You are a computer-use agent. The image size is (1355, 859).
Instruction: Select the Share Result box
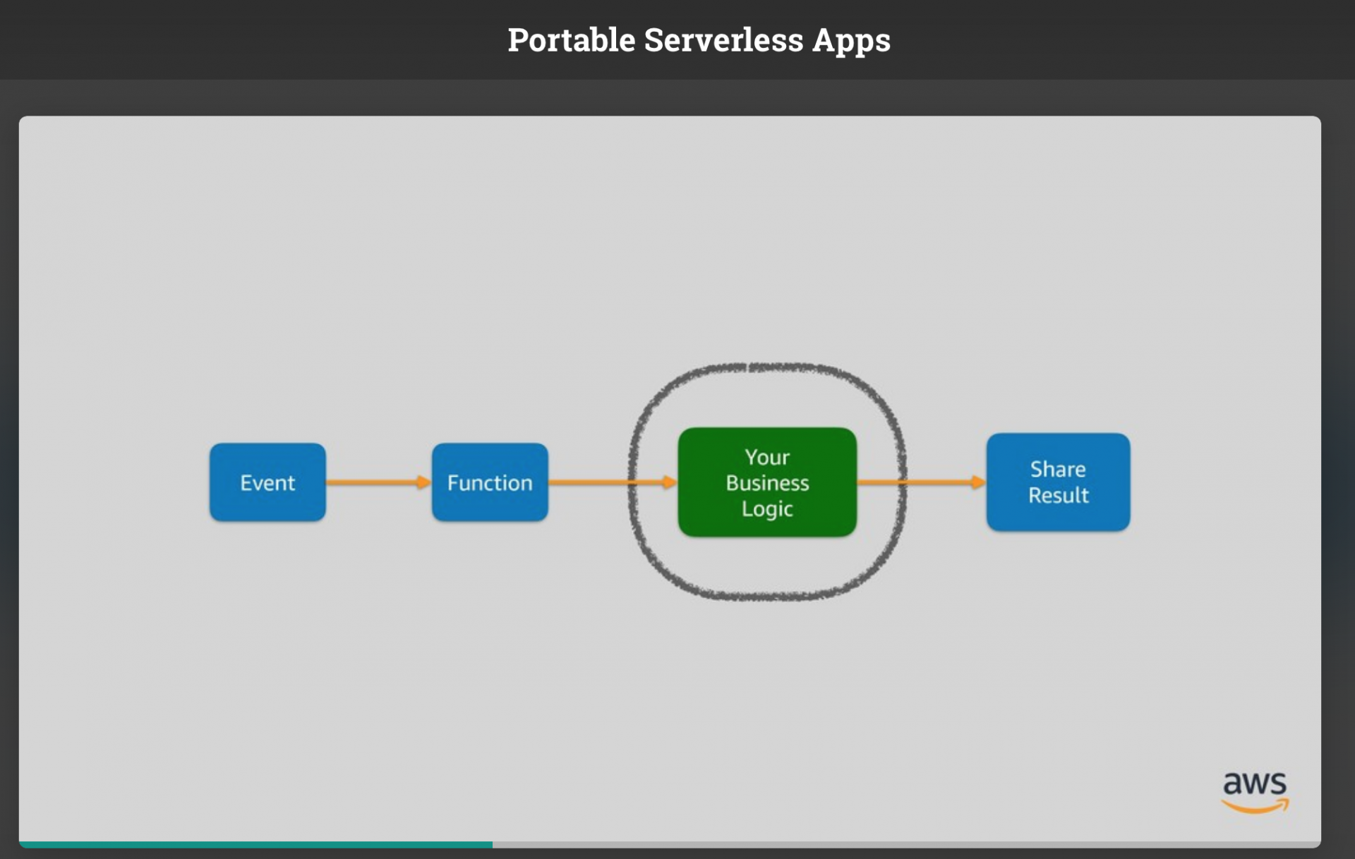click(1058, 482)
